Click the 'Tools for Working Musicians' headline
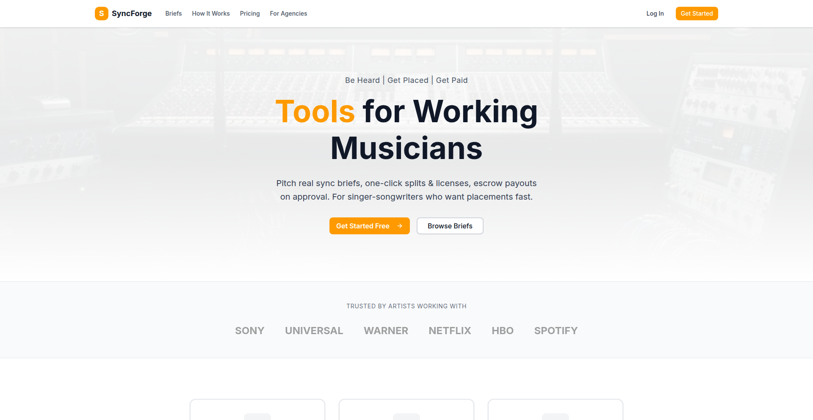Image resolution: width=813 pixels, height=420 pixels. tap(406, 130)
